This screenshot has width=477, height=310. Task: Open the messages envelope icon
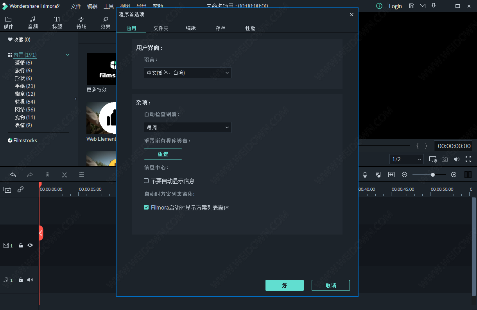point(423,6)
